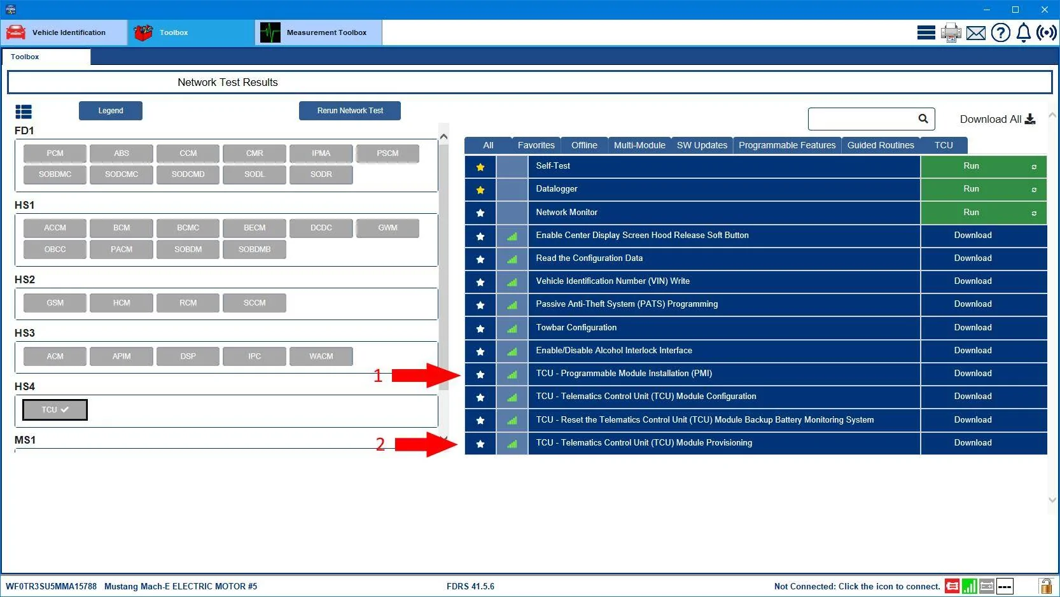Select the GWM module button
Screen dimensions: 1060x597
pos(387,228)
